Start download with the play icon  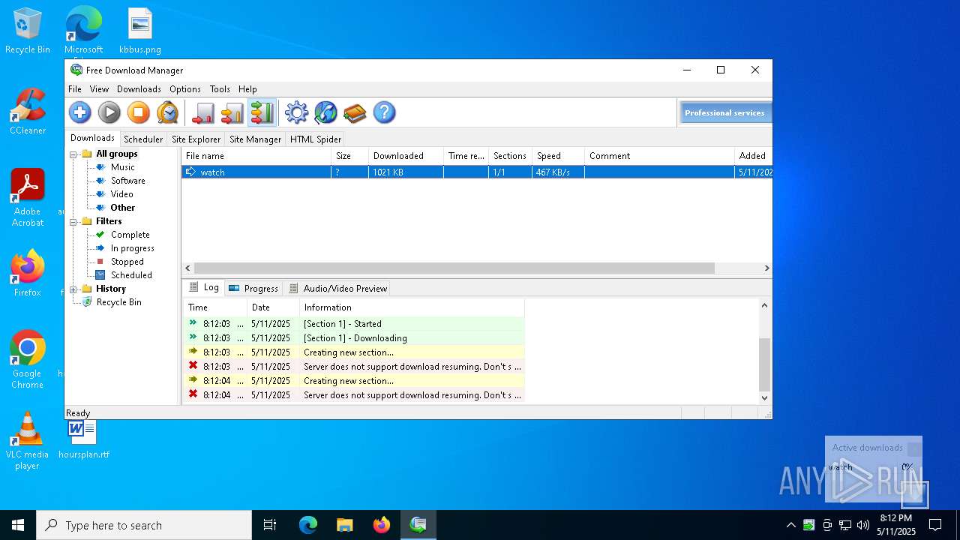coord(109,112)
